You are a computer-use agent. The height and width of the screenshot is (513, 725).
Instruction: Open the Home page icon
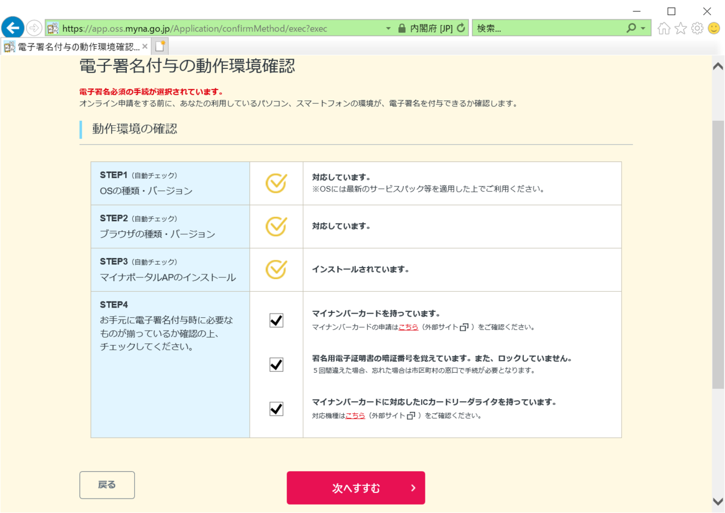coord(664,28)
